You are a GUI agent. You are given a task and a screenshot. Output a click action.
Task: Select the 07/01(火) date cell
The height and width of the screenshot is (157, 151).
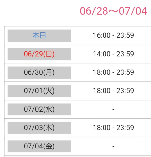click(39, 91)
